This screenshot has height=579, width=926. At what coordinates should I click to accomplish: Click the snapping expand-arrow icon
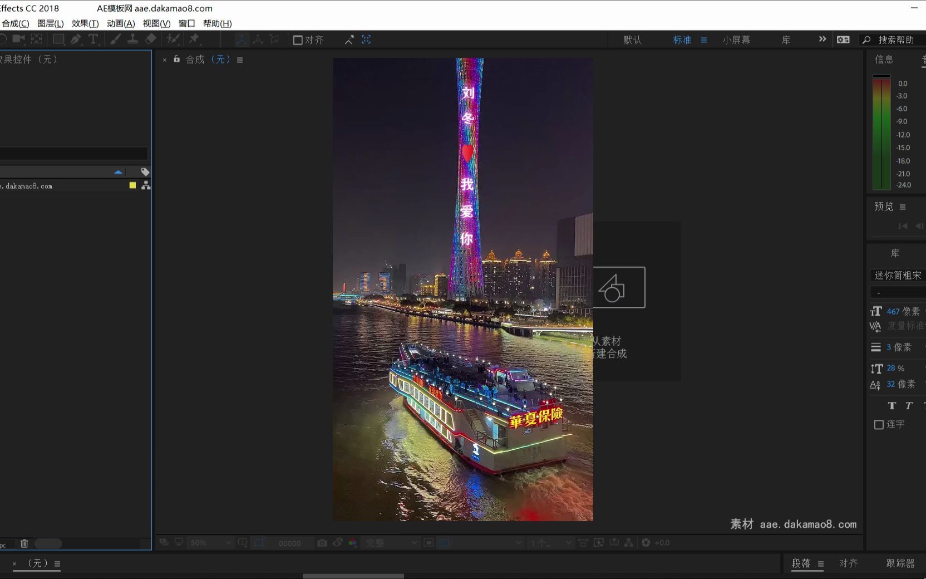point(349,40)
